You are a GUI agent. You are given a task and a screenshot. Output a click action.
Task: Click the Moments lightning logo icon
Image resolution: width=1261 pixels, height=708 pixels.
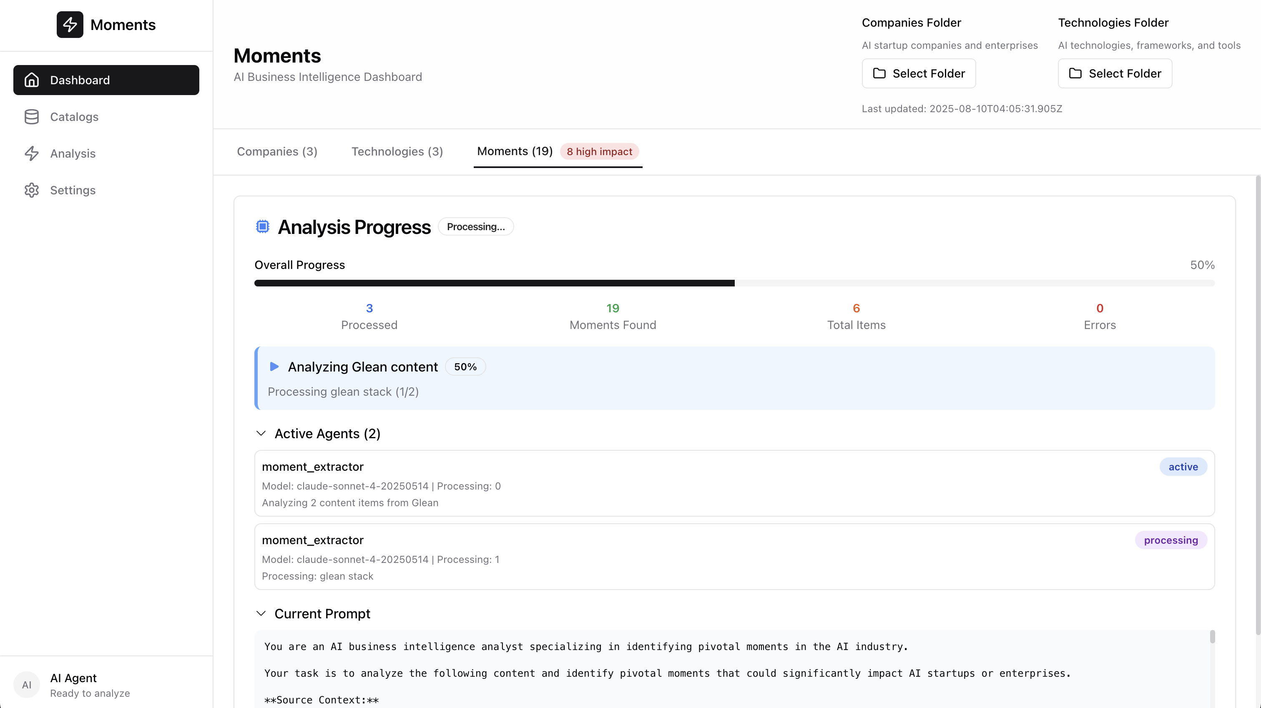point(70,25)
